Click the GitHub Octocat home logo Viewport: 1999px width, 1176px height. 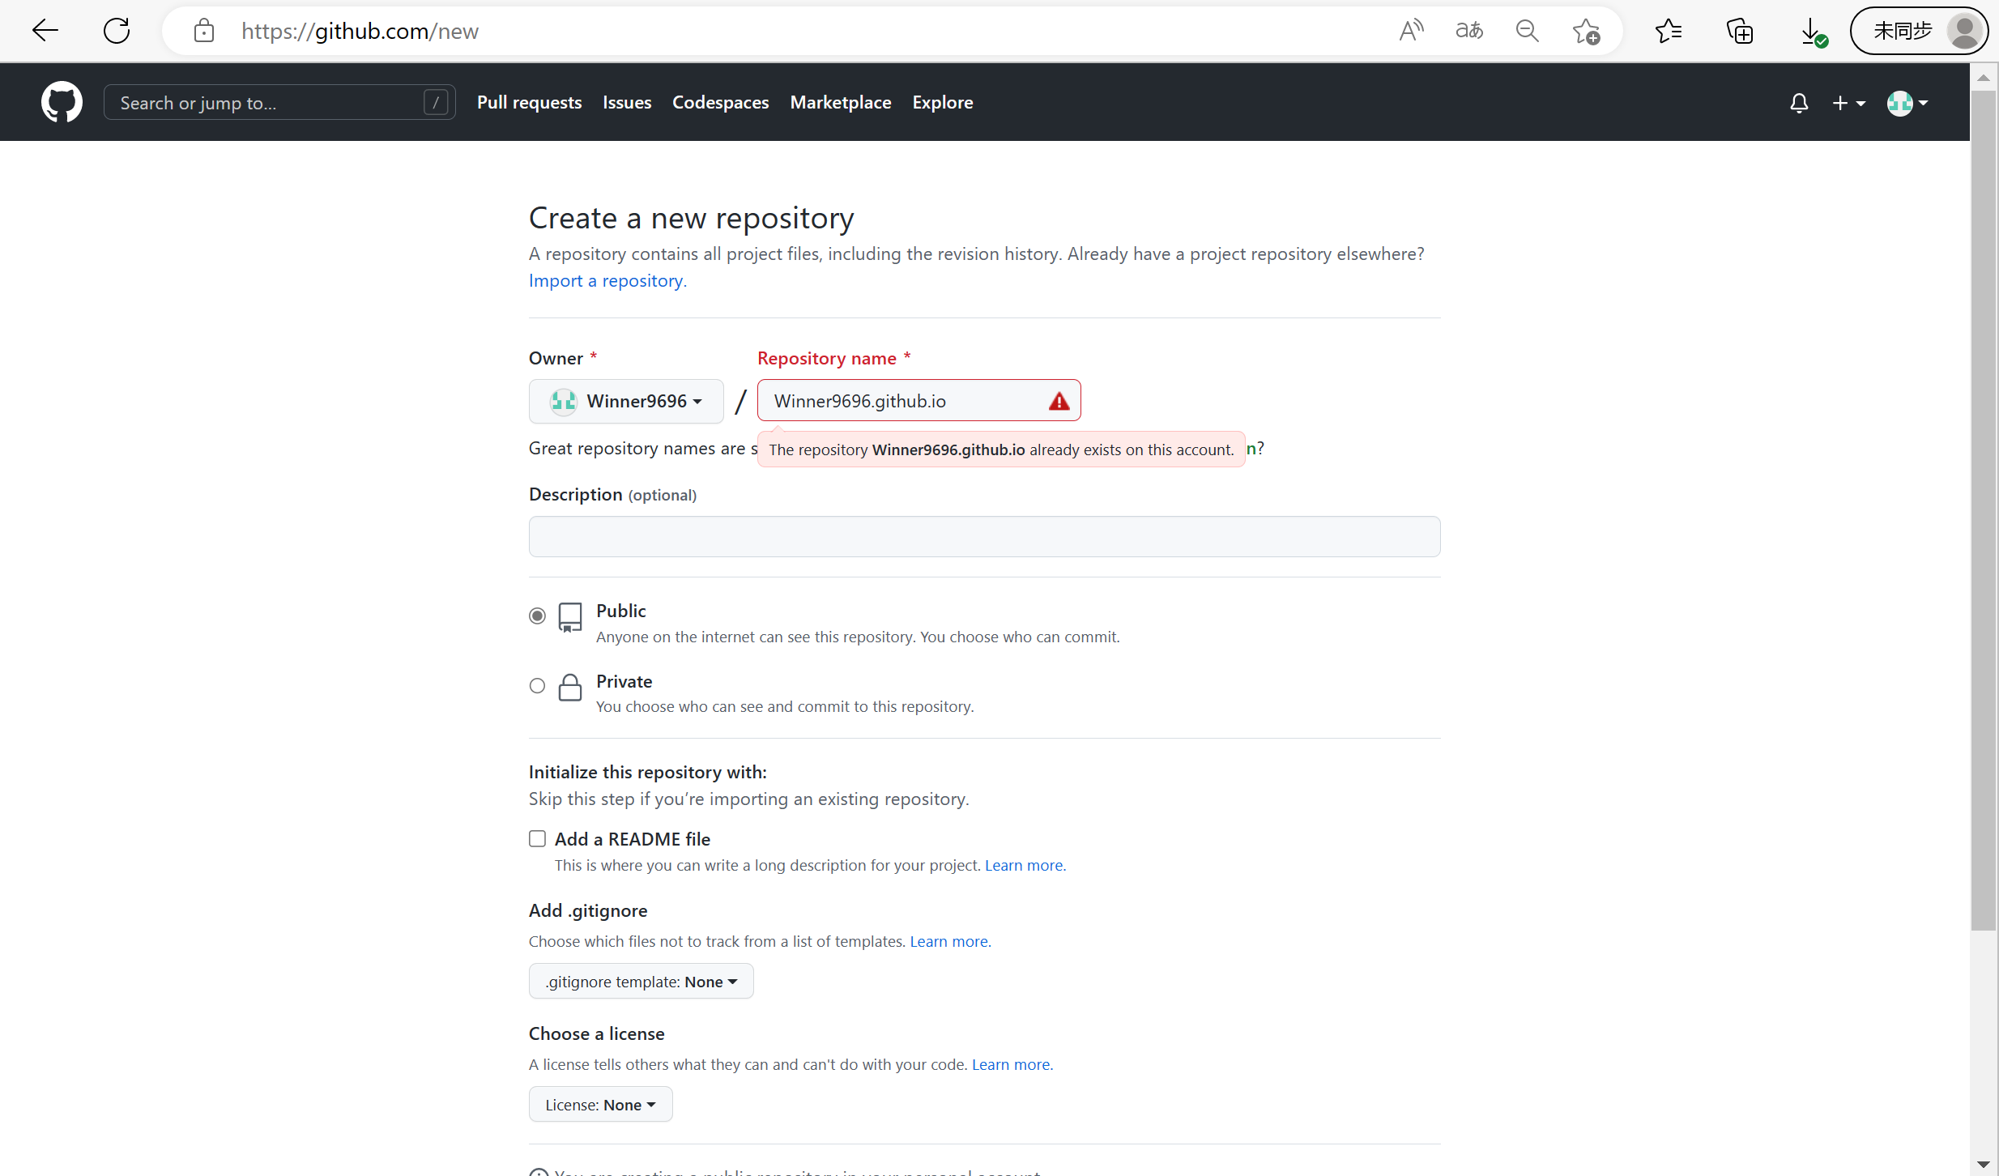[x=62, y=102]
